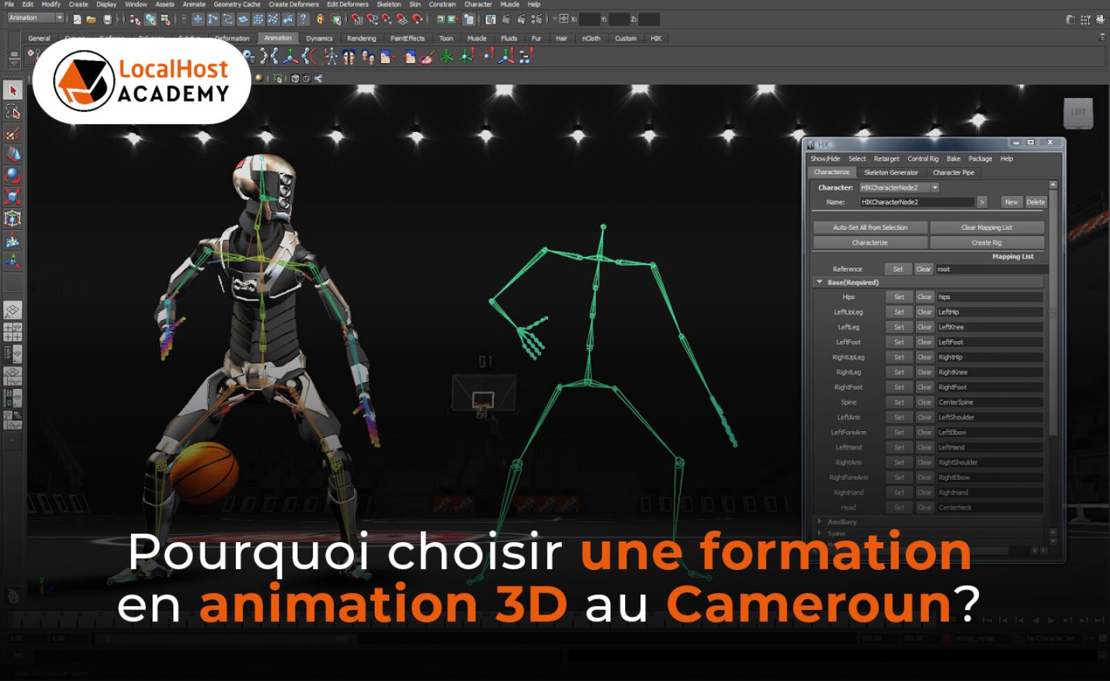Click the RightKnee mapping field
Screen dimensions: 1110x681
click(x=990, y=373)
